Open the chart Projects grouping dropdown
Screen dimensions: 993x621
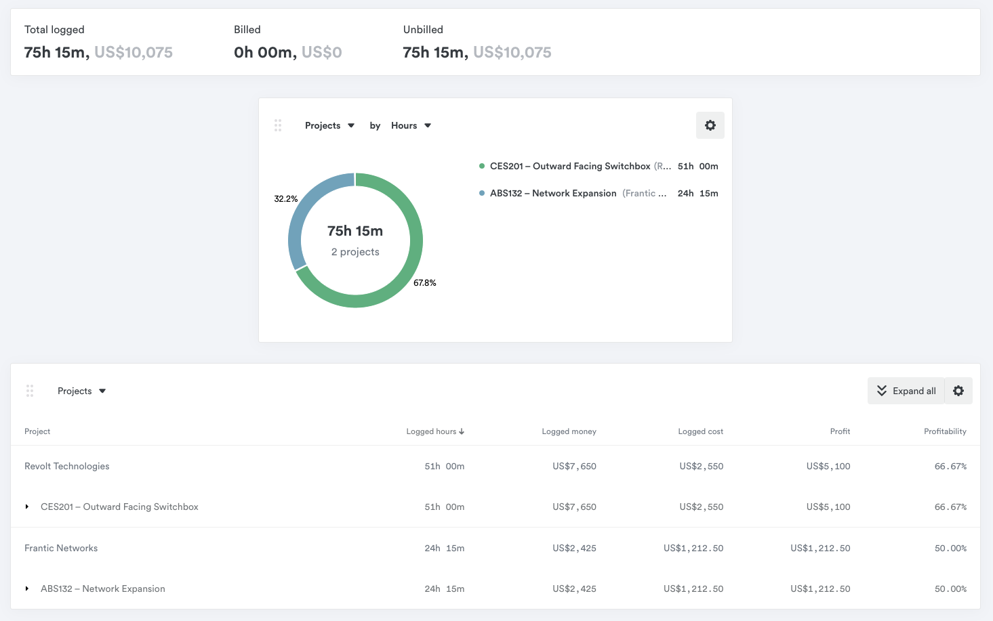pyautogui.click(x=329, y=125)
